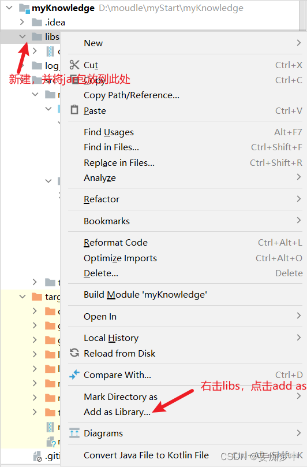
Task: Open the Open In submenu arrow
Action: tap(299, 316)
